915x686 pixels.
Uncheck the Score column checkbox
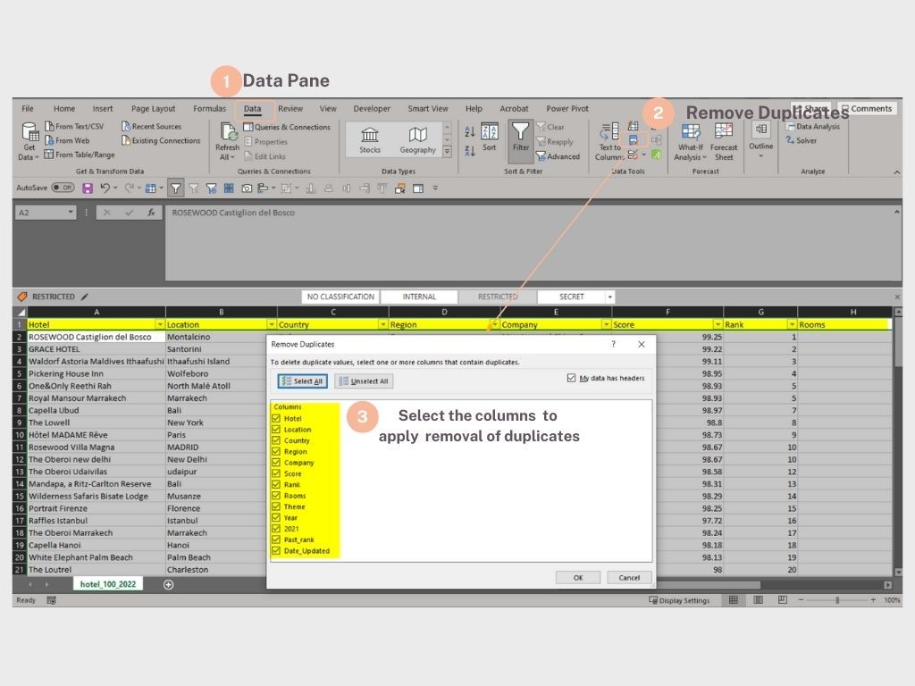pos(277,473)
